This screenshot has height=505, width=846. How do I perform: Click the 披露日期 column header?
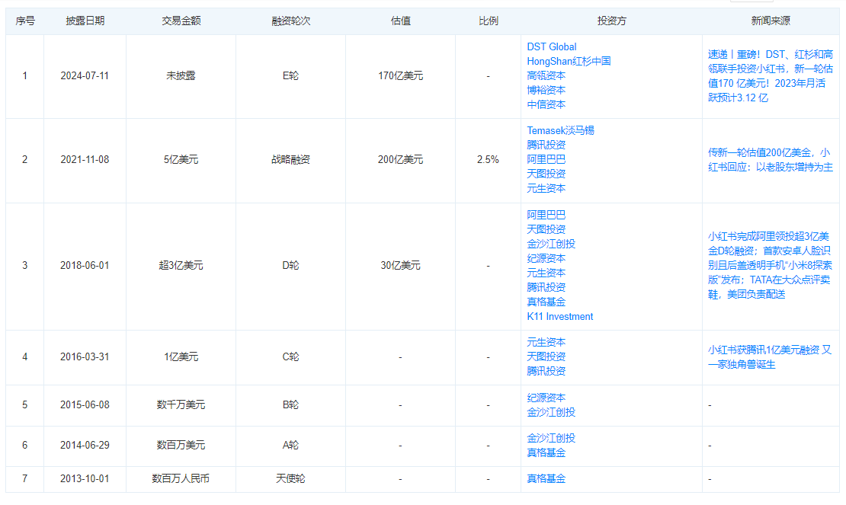(85, 21)
